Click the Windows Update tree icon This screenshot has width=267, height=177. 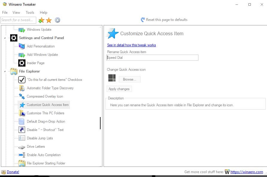click(x=22, y=30)
